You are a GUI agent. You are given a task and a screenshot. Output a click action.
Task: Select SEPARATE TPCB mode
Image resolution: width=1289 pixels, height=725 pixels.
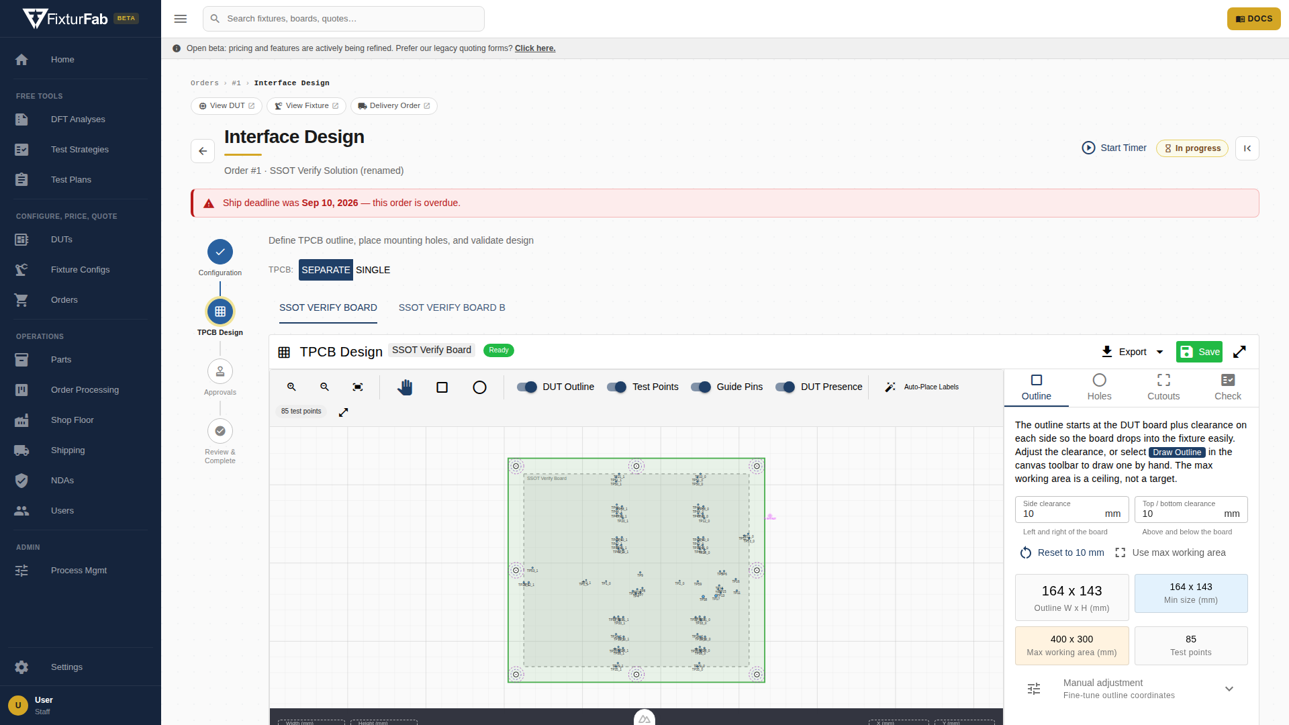(326, 270)
